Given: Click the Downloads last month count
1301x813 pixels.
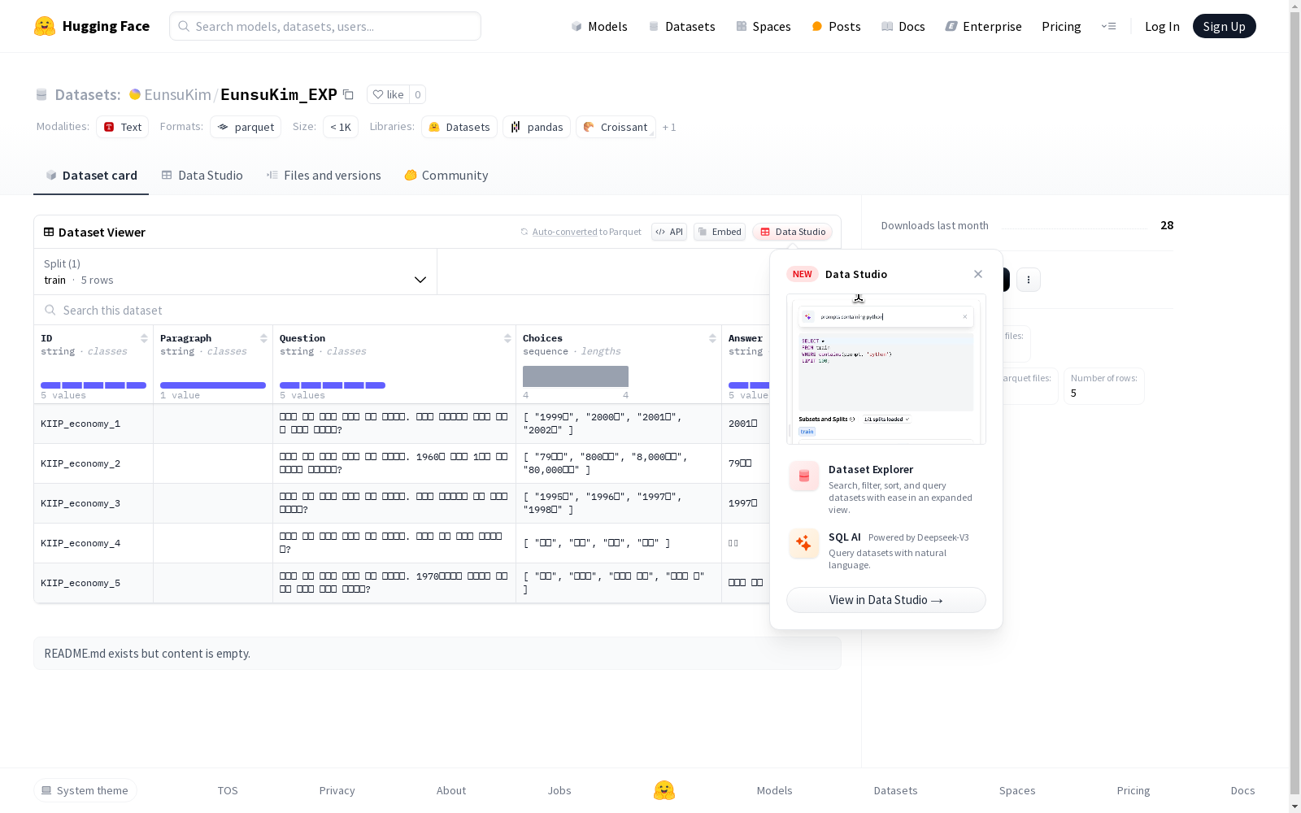Looking at the screenshot, I should [x=1167, y=225].
